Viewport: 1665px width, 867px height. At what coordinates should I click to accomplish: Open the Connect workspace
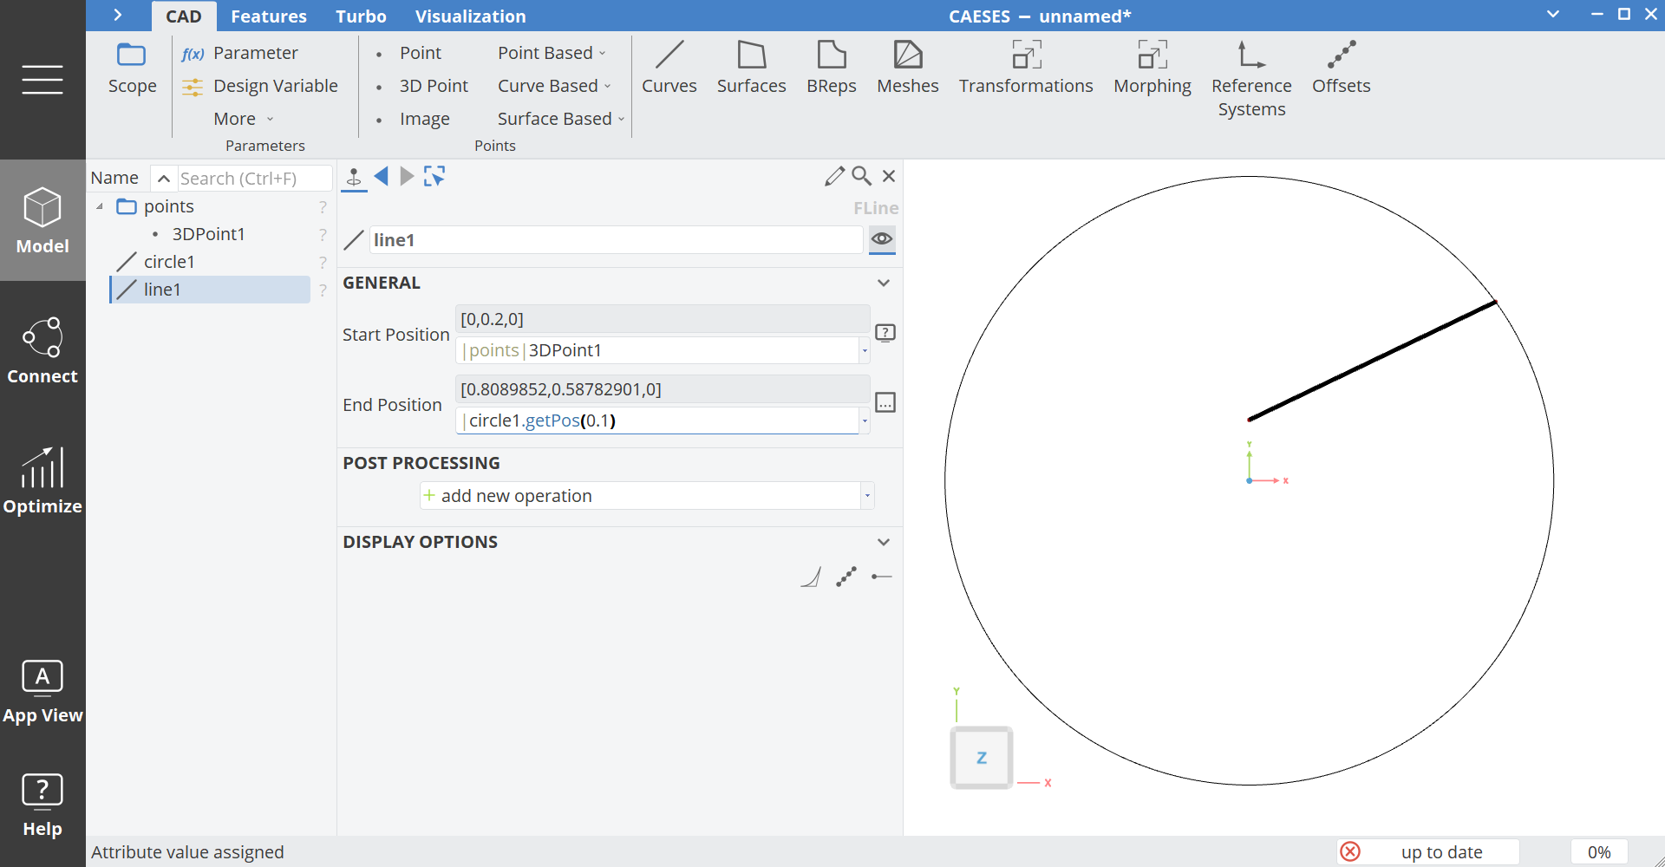click(x=42, y=350)
